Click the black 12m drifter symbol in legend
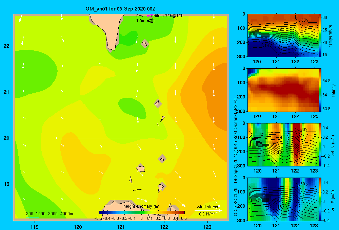Image resolution: width=339 pixels, height=230 pixels. (150, 21)
